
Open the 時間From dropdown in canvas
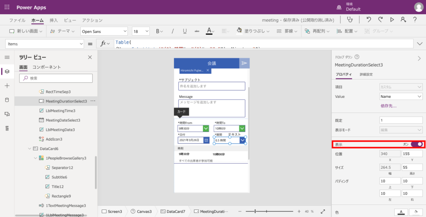tap(206, 128)
